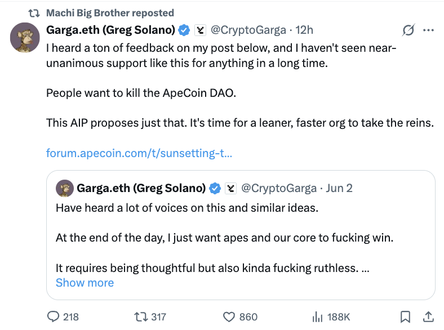Open Garga.eth's profile avatar
444x330 pixels.
(x=25, y=38)
